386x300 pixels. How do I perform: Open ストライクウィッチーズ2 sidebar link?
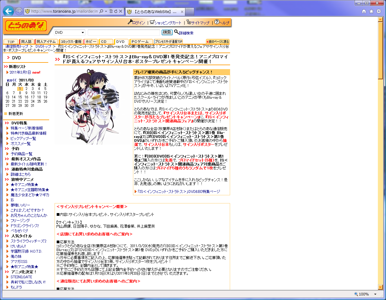click(x=29, y=241)
